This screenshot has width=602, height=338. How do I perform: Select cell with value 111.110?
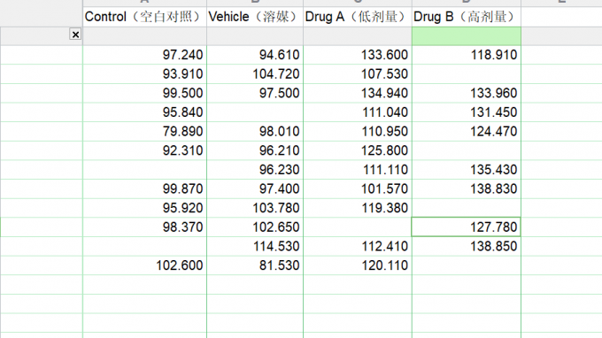(358, 170)
